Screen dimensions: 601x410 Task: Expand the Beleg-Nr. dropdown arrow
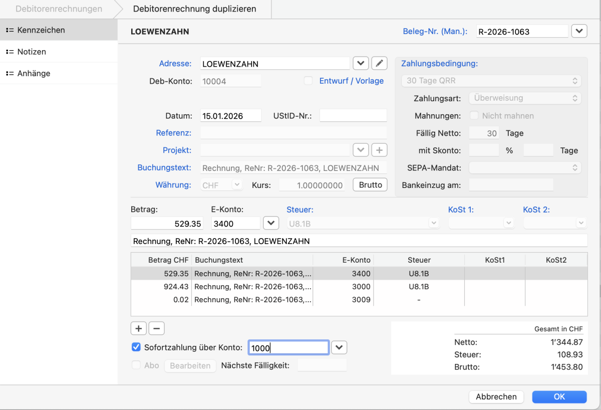click(x=579, y=31)
